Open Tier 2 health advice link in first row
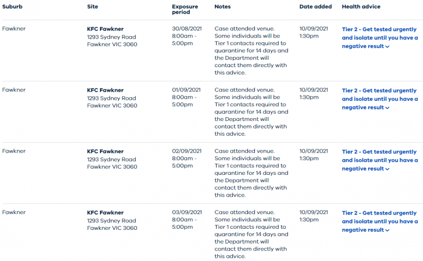 [380, 38]
